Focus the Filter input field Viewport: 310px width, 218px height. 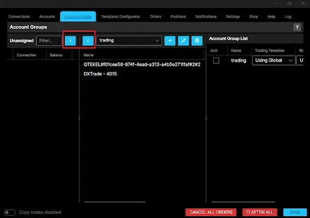(49, 40)
